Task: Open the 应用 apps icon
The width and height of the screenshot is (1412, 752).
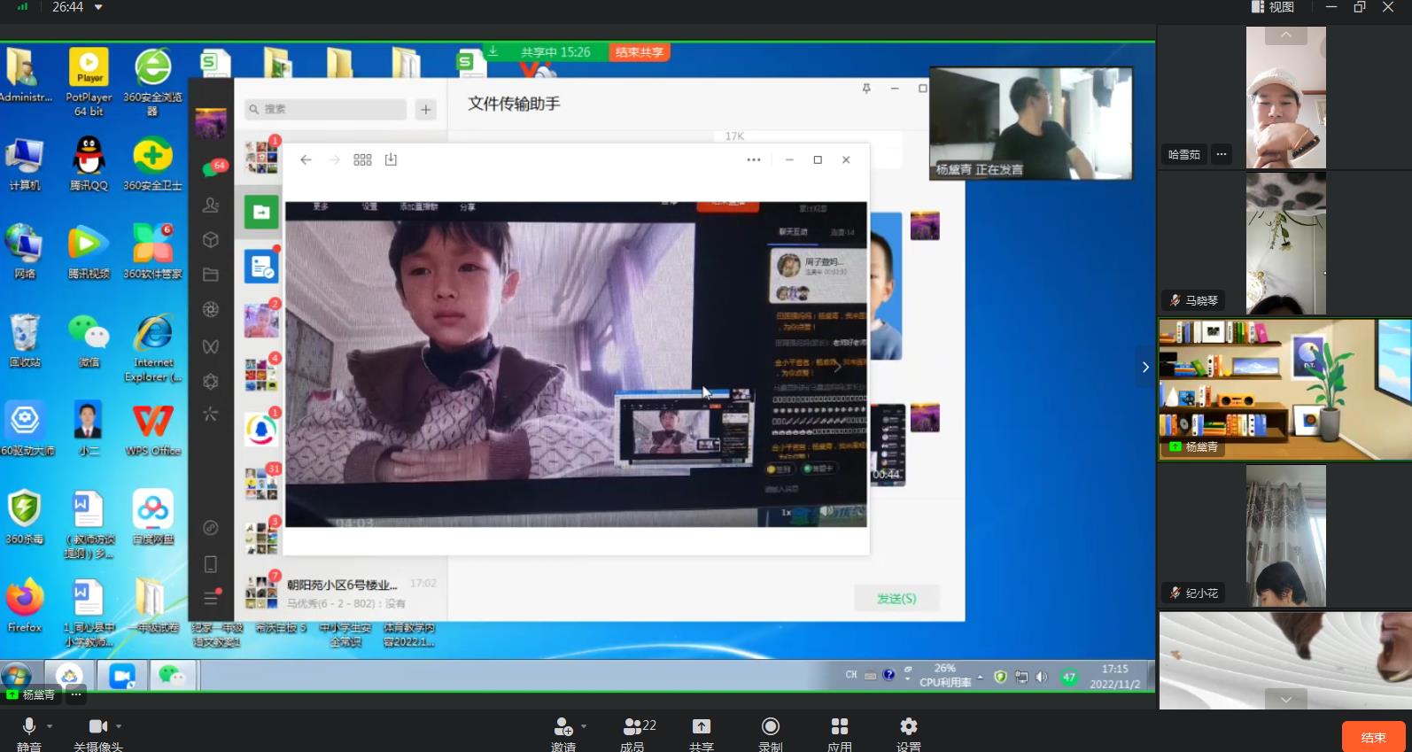Action: click(x=839, y=727)
